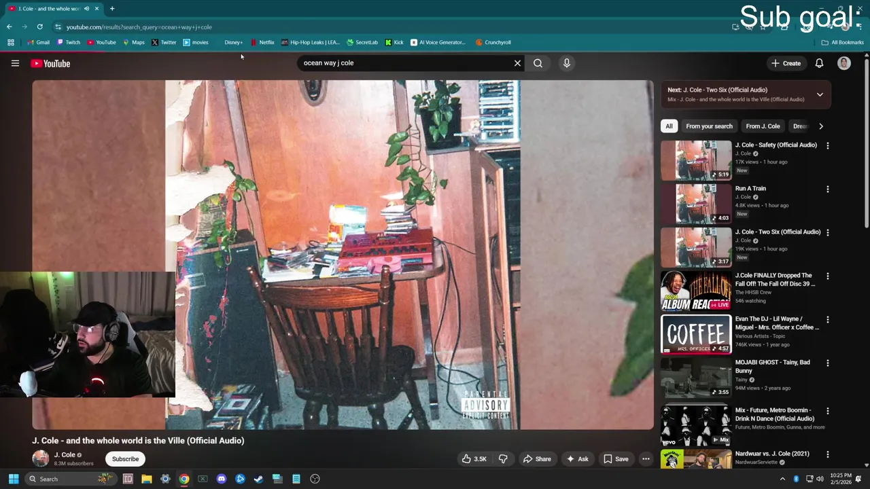Screen dimensions: 870x489
Task: Click the Create button
Action: tap(786, 63)
